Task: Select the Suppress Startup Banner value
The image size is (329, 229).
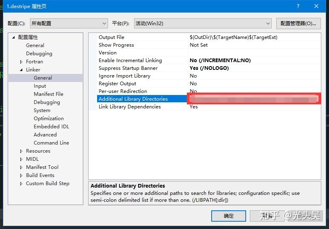Action: [x=209, y=68]
